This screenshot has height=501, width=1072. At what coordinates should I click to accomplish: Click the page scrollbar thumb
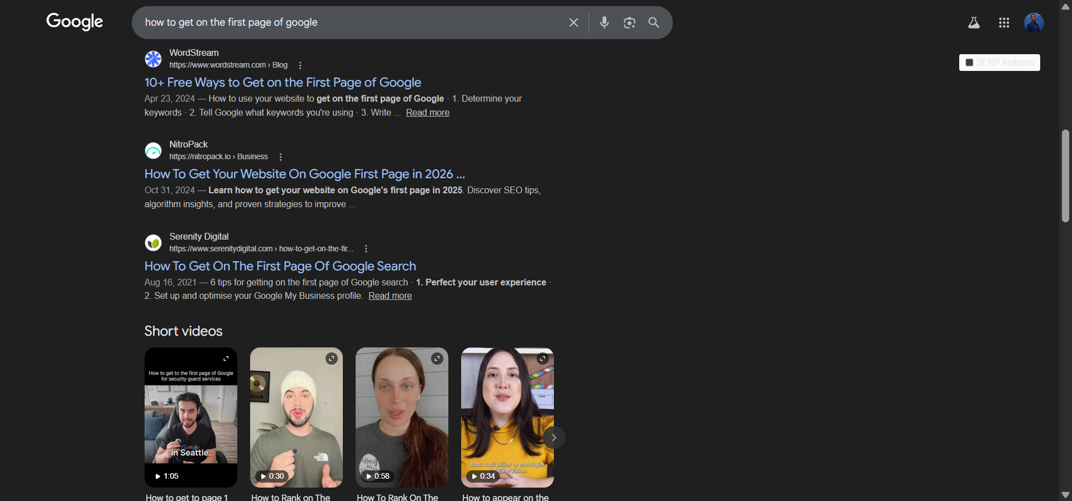point(1065,176)
